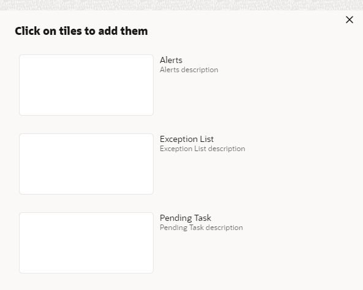This screenshot has height=290, width=363.
Task: Choose the blank preview box beside Exception List
Action: click(x=86, y=164)
